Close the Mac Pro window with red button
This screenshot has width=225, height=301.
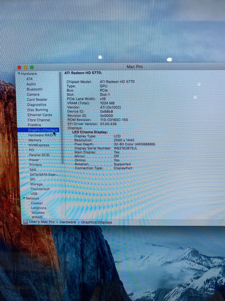click(x=19, y=68)
